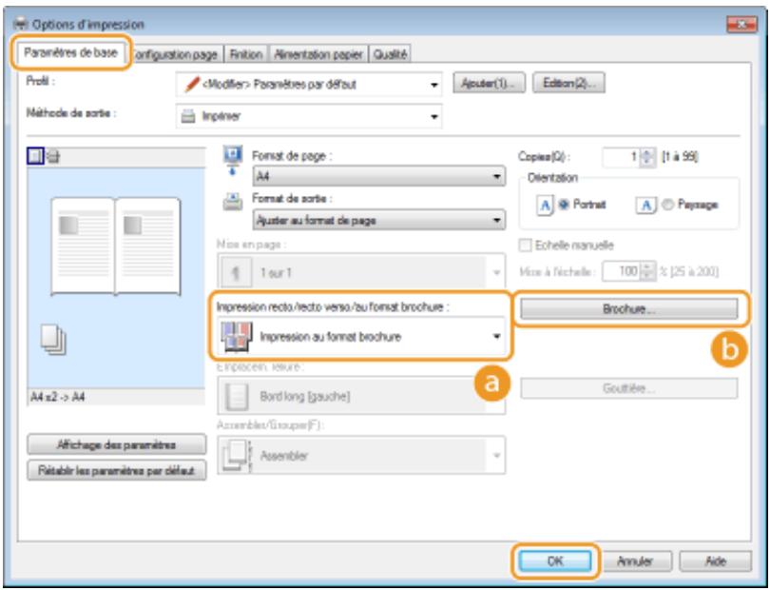Click the 1 sur 1 layout icon
This screenshot has height=590, width=770.
click(x=236, y=272)
